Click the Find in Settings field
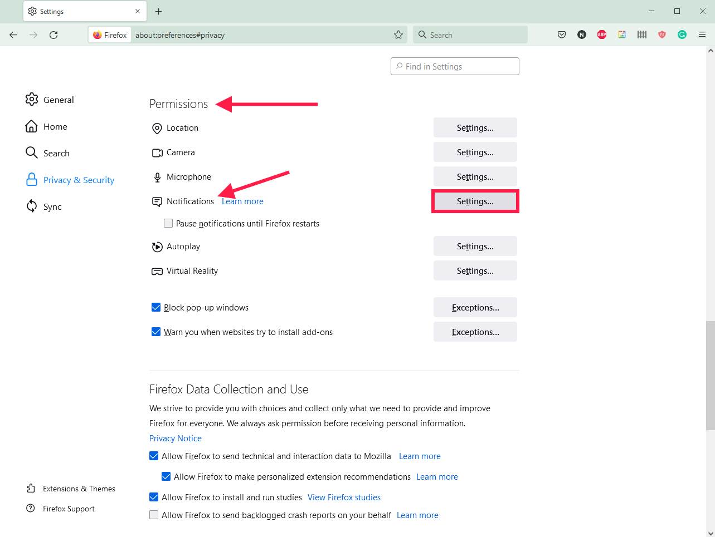The image size is (715, 537). (455, 66)
